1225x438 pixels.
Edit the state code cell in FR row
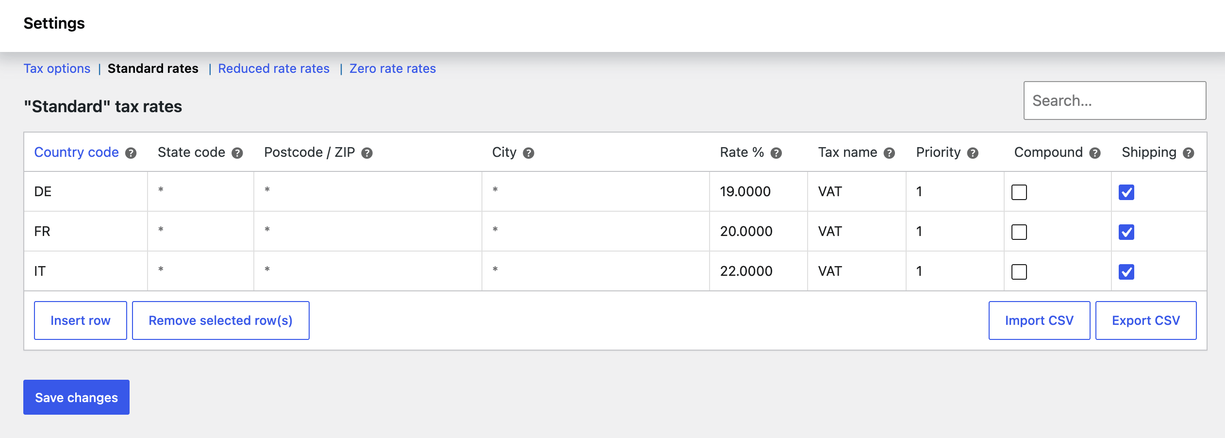click(x=201, y=231)
